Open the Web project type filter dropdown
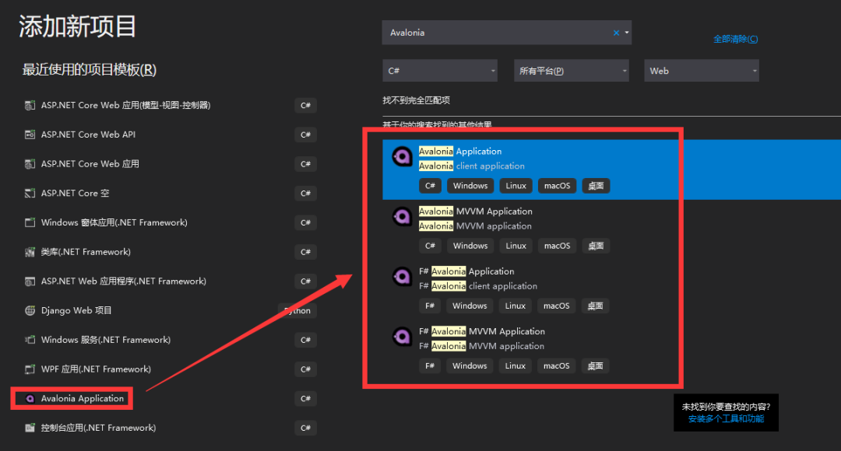The width and height of the screenshot is (841, 451). click(702, 71)
